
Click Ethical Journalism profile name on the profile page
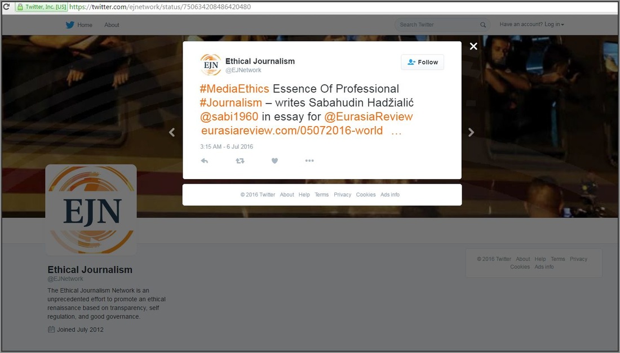(90, 270)
